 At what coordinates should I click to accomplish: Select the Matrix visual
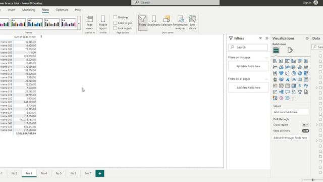(x=294, y=86)
